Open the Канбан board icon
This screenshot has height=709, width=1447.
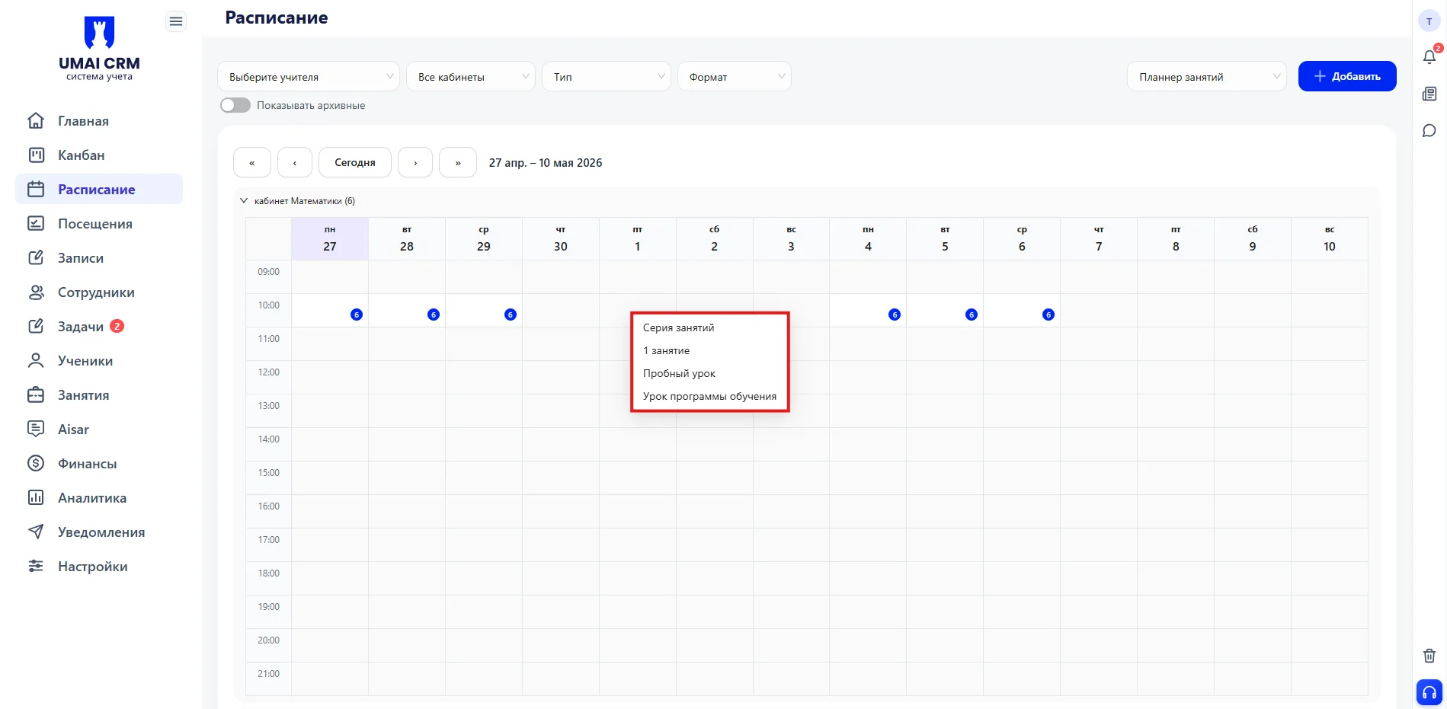coord(36,155)
